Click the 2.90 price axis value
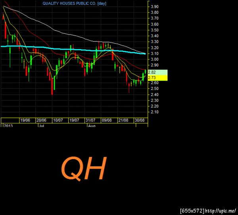 click(x=155, y=65)
